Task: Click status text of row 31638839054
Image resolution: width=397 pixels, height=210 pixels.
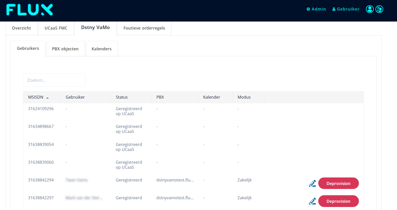Action: (x=129, y=147)
